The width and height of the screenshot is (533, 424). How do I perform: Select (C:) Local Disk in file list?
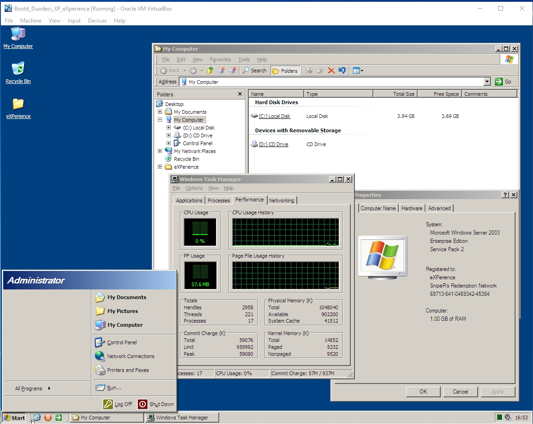click(x=270, y=116)
